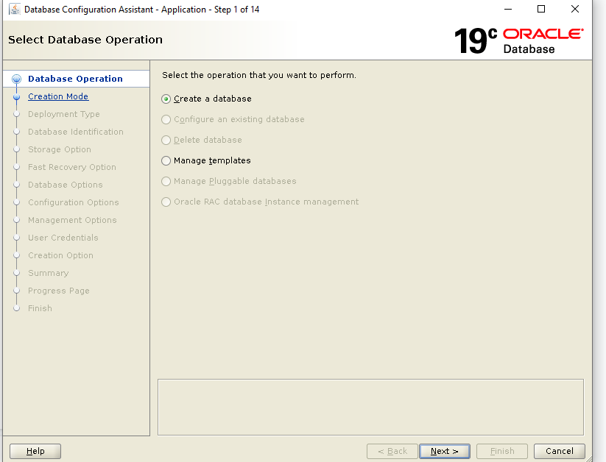Click the Next button
The width and height of the screenshot is (606, 462).
(445, 451)
